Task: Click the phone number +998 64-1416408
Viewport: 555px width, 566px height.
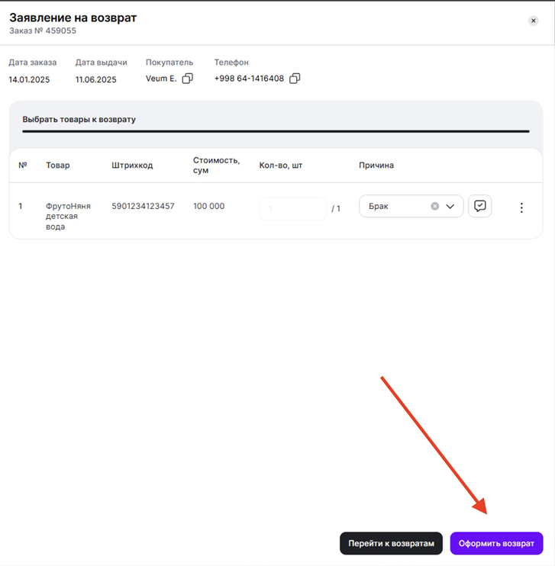Action: coord(249,79)
